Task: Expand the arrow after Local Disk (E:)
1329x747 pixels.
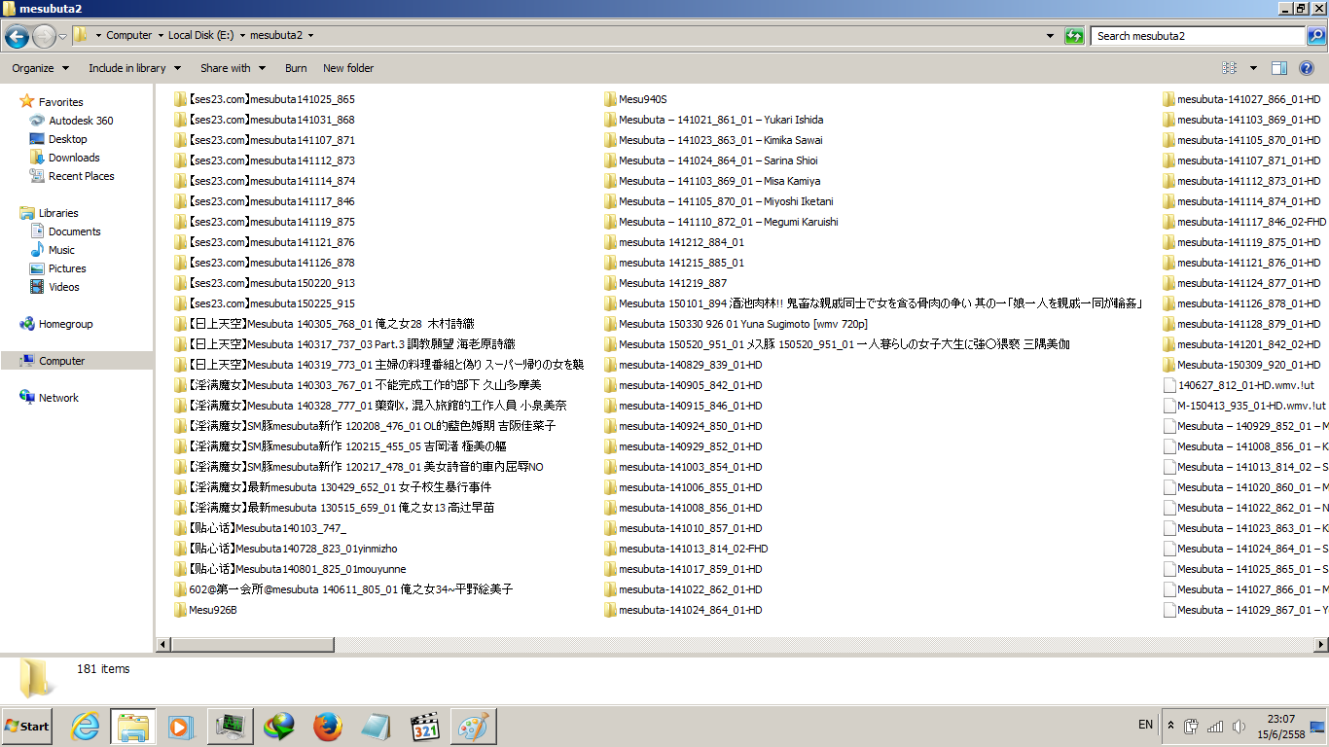Action: (242, 36)
